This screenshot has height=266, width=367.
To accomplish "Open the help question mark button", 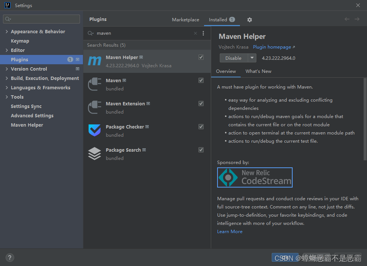I will tap(10, 257).
